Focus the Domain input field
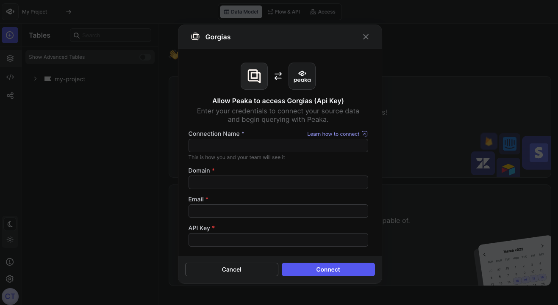This screenshot has width=558, height=305. [278, 182]
